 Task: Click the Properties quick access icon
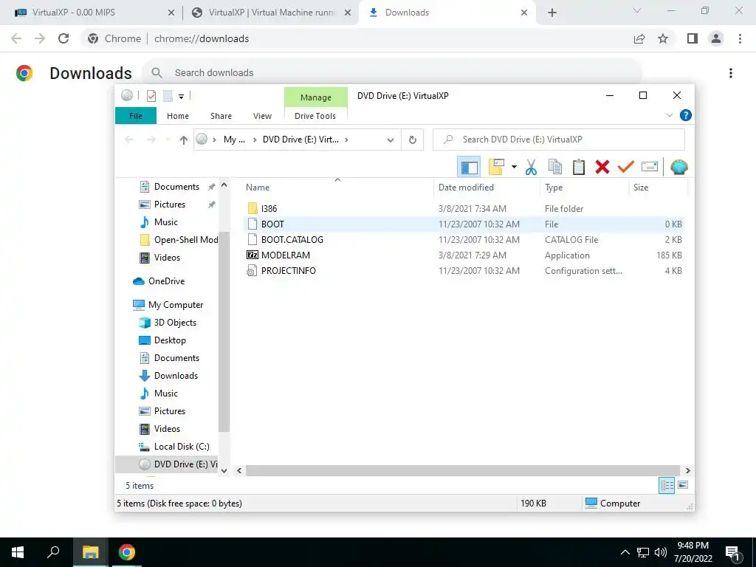click(151, 96)
